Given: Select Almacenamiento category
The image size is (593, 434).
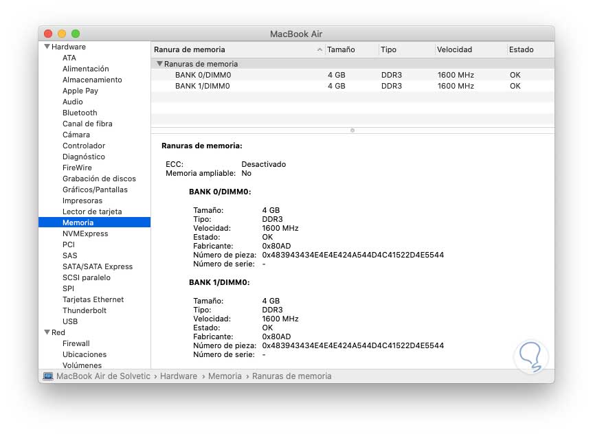Looking at the screenshot, I should [x=92, y=80].
